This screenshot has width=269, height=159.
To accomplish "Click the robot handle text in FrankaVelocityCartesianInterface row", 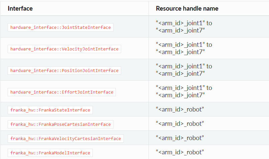I will coord(180,138).
